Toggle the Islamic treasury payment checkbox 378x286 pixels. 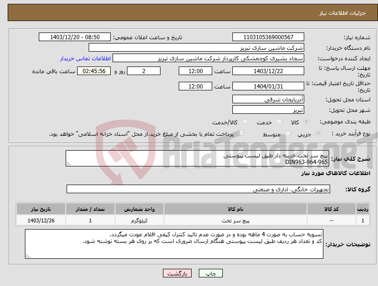(240, 133)
